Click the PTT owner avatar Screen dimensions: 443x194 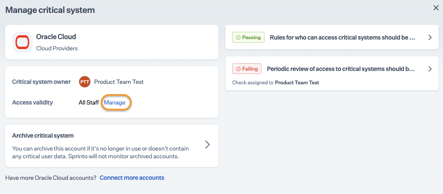point(85,82)
